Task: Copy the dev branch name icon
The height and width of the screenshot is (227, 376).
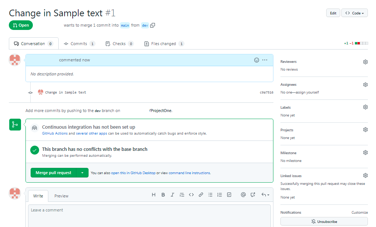Action: coord(153,25)
